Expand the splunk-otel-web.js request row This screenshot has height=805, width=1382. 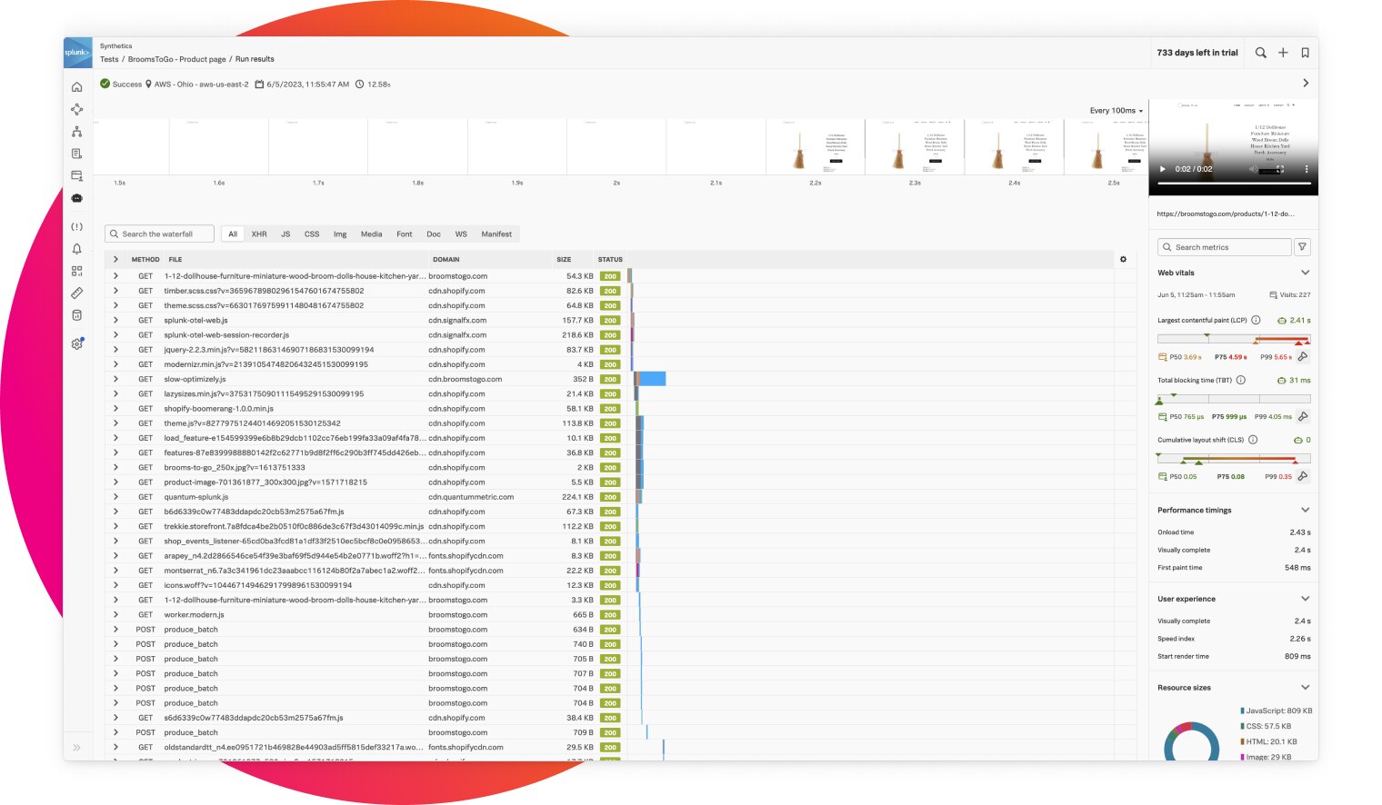(115, 320)
